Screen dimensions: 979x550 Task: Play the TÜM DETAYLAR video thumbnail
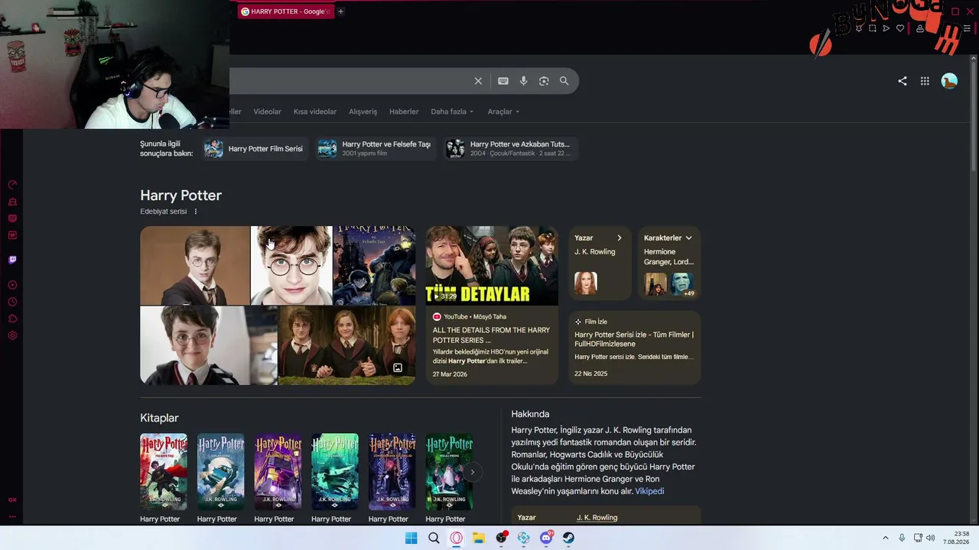(x=492, y=266)
